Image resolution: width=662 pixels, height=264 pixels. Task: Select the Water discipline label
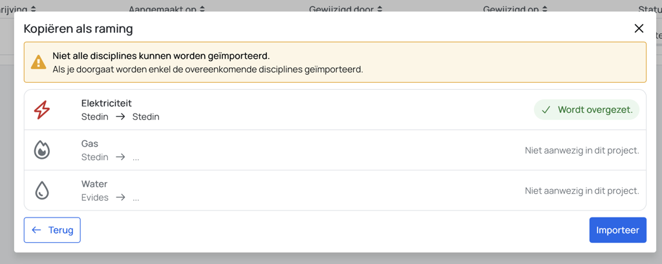(x=94, y=184)
